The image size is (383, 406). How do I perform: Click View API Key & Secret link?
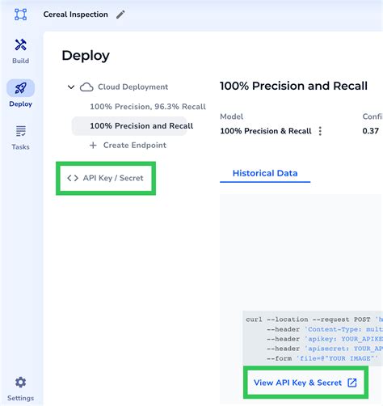(x=305, y=383)
